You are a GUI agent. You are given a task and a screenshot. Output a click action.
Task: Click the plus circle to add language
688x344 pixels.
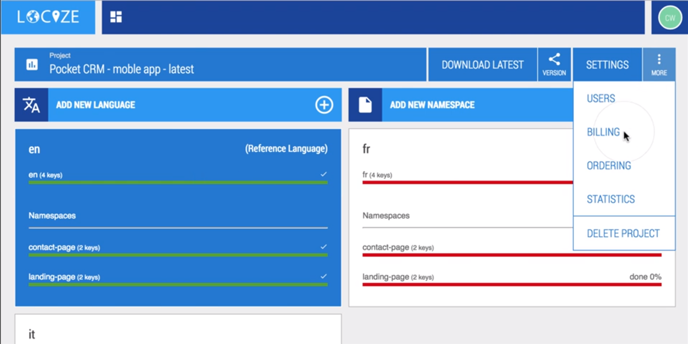(x=324, y=105)
